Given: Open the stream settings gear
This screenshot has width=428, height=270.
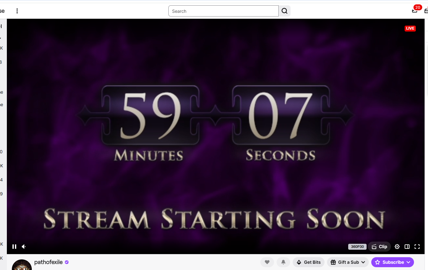Looking at the screenshot, I should [397, 247].
